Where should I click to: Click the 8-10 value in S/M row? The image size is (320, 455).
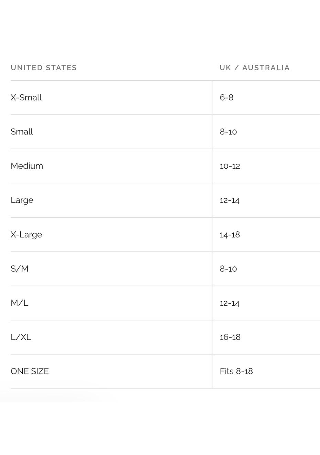[228, 269]
